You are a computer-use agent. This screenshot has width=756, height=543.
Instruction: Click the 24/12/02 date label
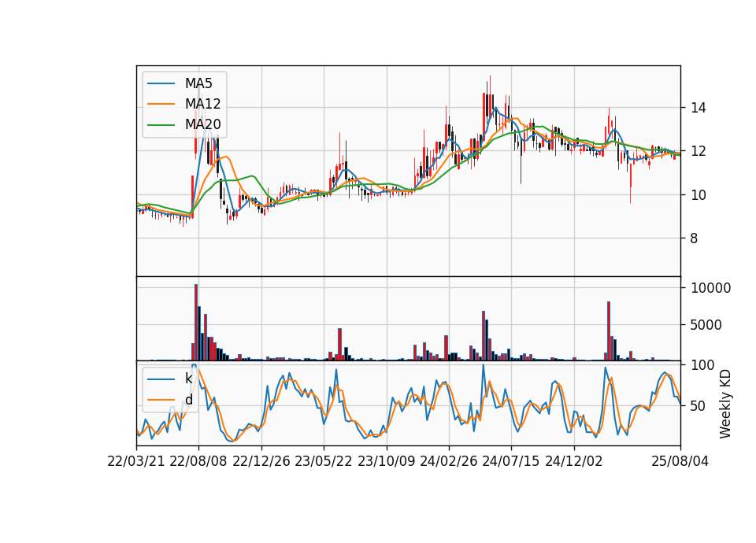[574, 461]
